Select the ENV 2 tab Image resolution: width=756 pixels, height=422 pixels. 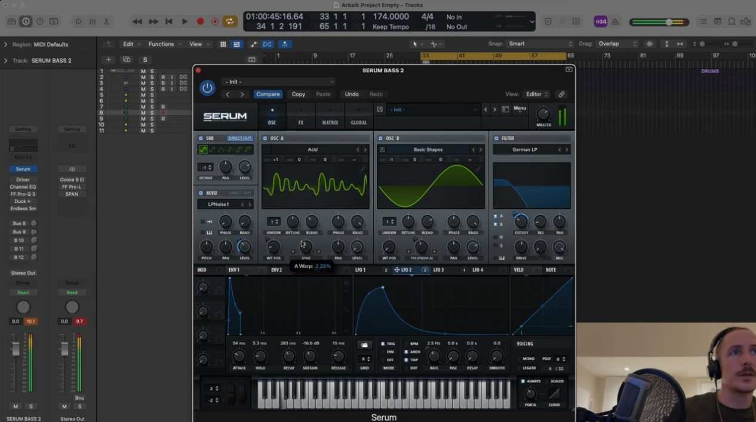tap(276, 270)
